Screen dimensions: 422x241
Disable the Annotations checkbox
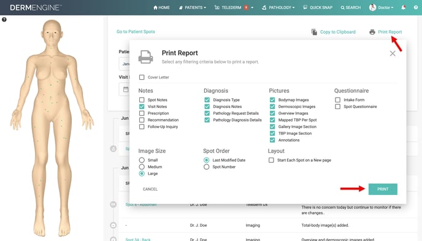tap(272, 140)
